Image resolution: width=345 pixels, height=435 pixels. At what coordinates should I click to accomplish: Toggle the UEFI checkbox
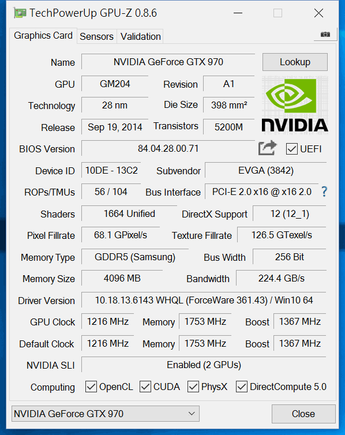(x=292, y=149)
